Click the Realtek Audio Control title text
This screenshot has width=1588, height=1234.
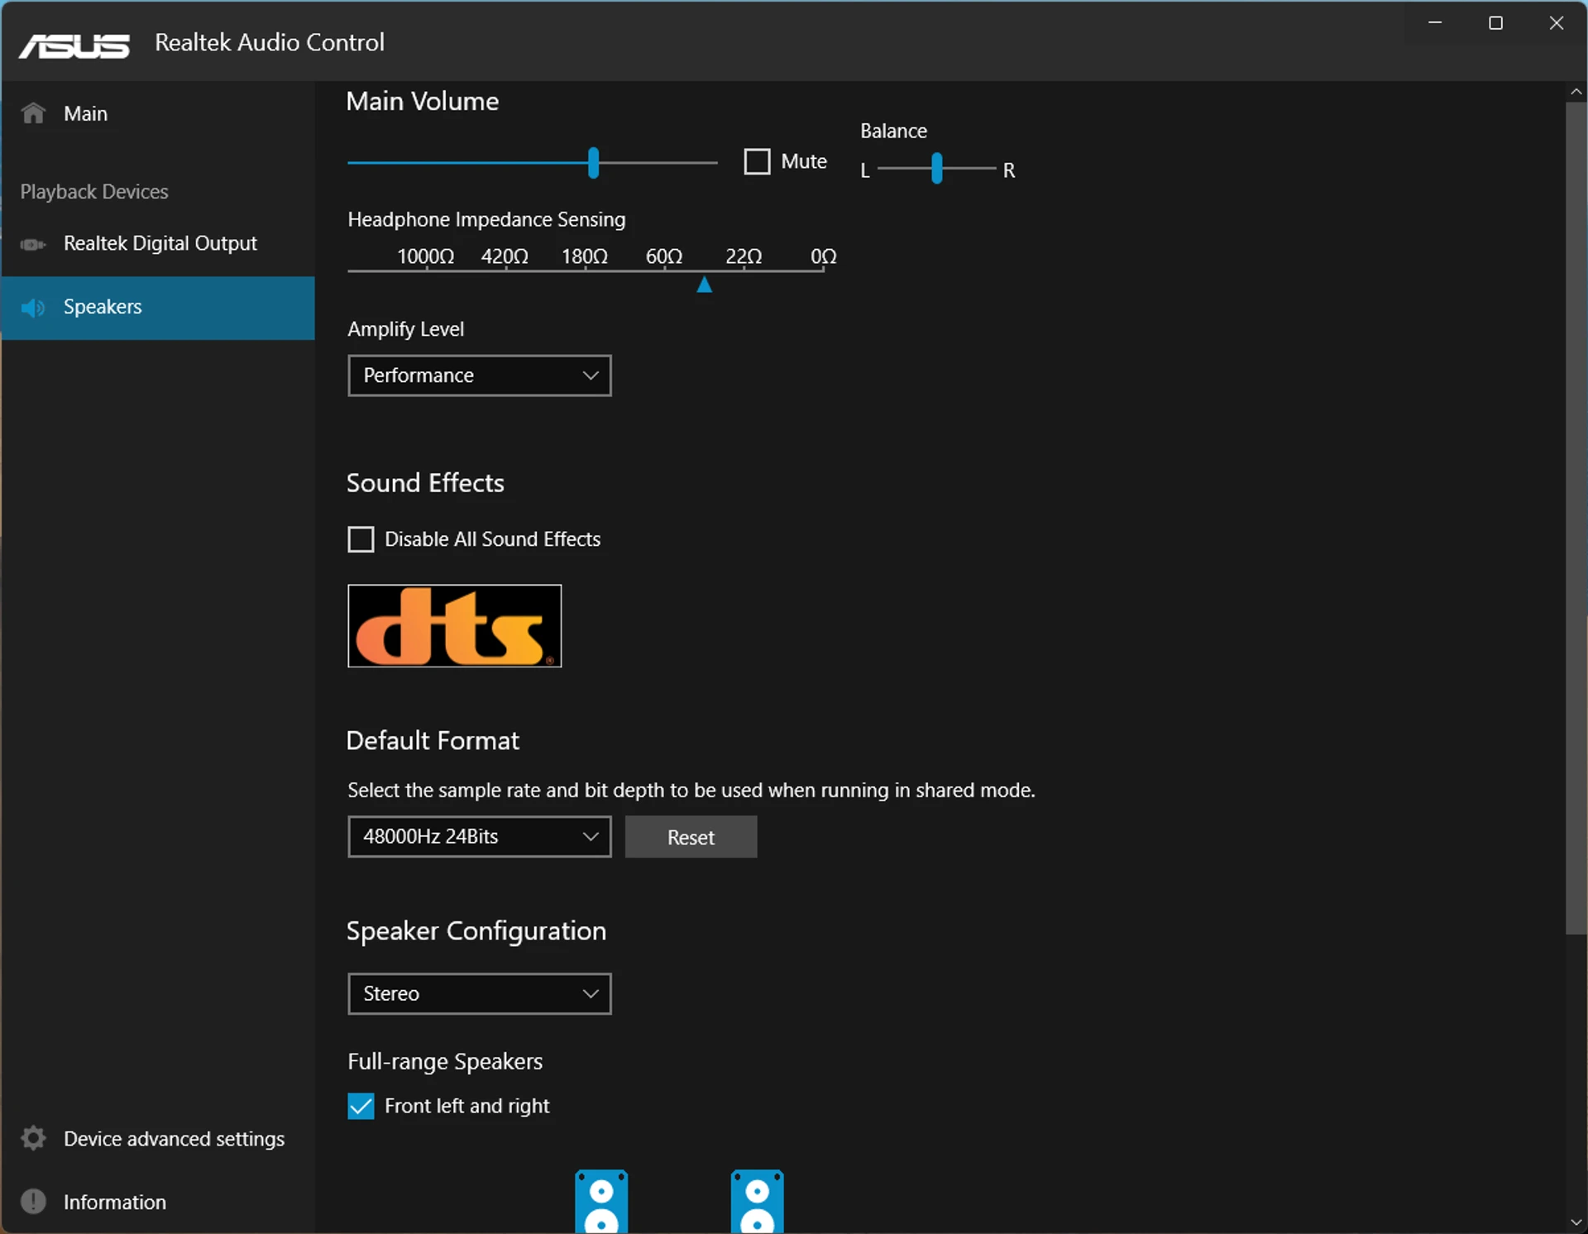coord(270,42)
